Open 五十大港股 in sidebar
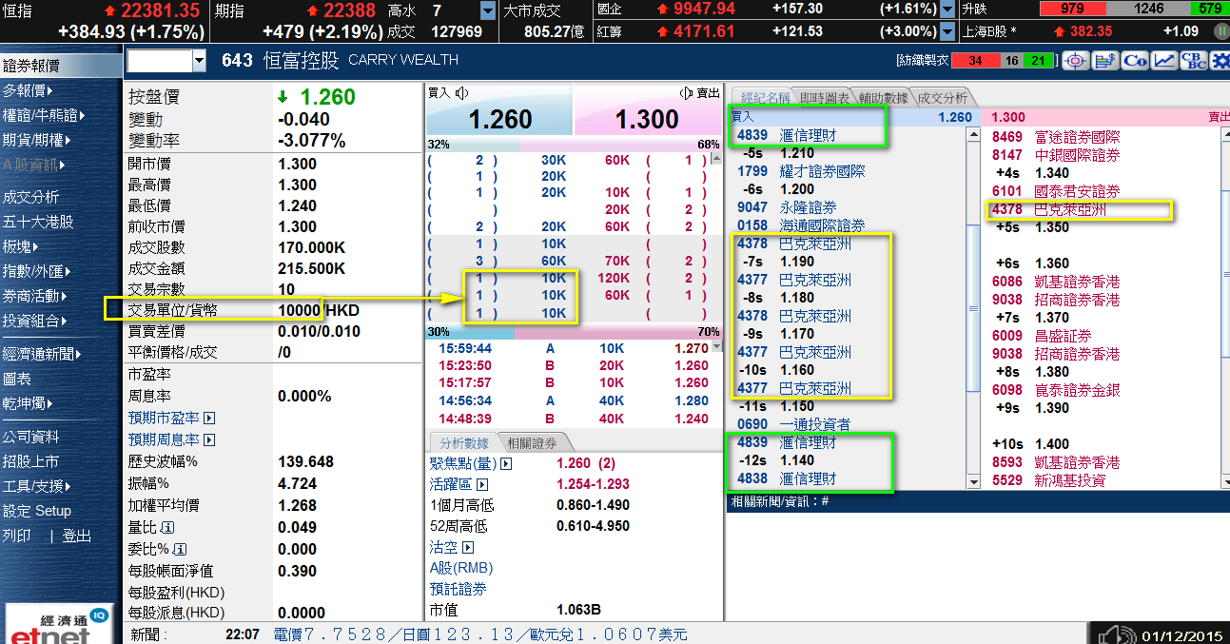This screenshot has height=644, width=1230. pyautogui.click(x=38, y=222)
